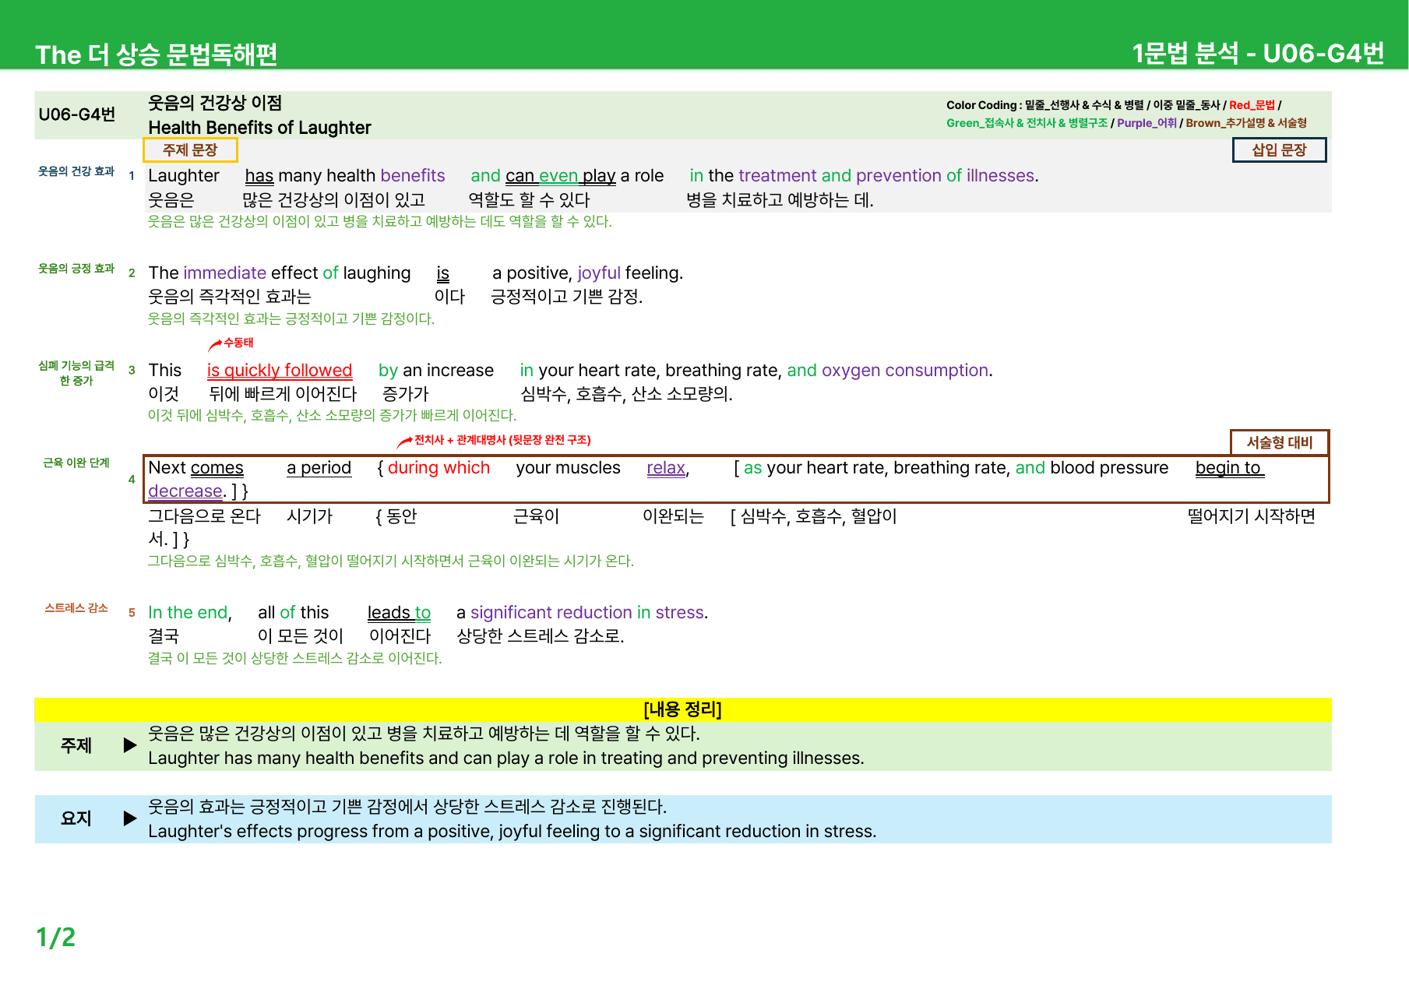Click the orange side label '스트레스 감소'

76,608
